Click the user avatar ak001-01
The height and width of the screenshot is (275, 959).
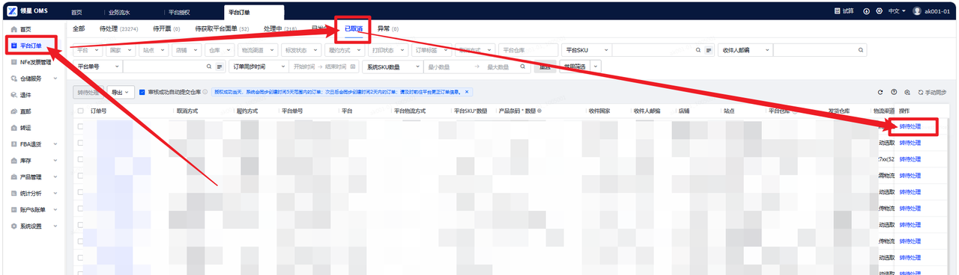tap(917, 11)
